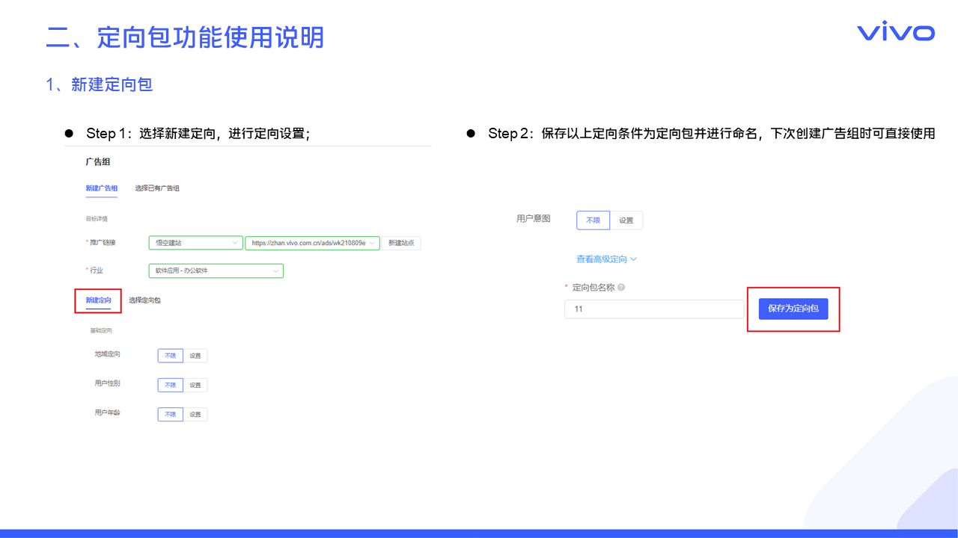This screenshot has width=958, height=538.
Task: Select 不限 for 用户意图
Action: coord(593,220)
